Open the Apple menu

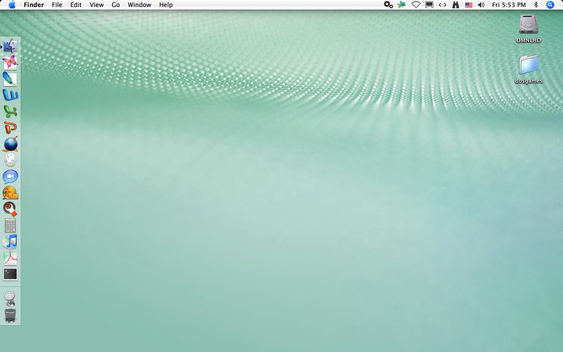tap(12, 5)
